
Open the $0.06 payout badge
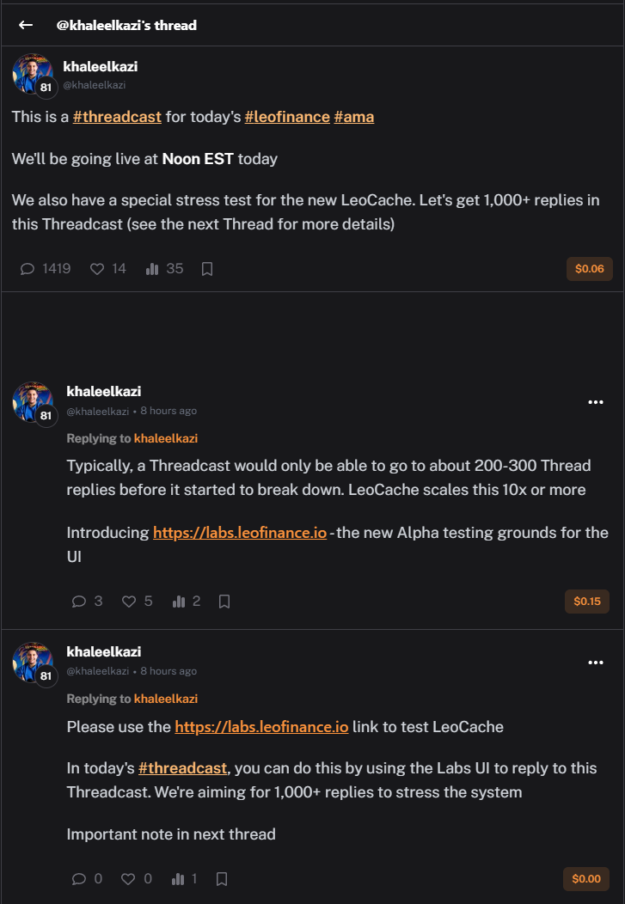point(589,269)
